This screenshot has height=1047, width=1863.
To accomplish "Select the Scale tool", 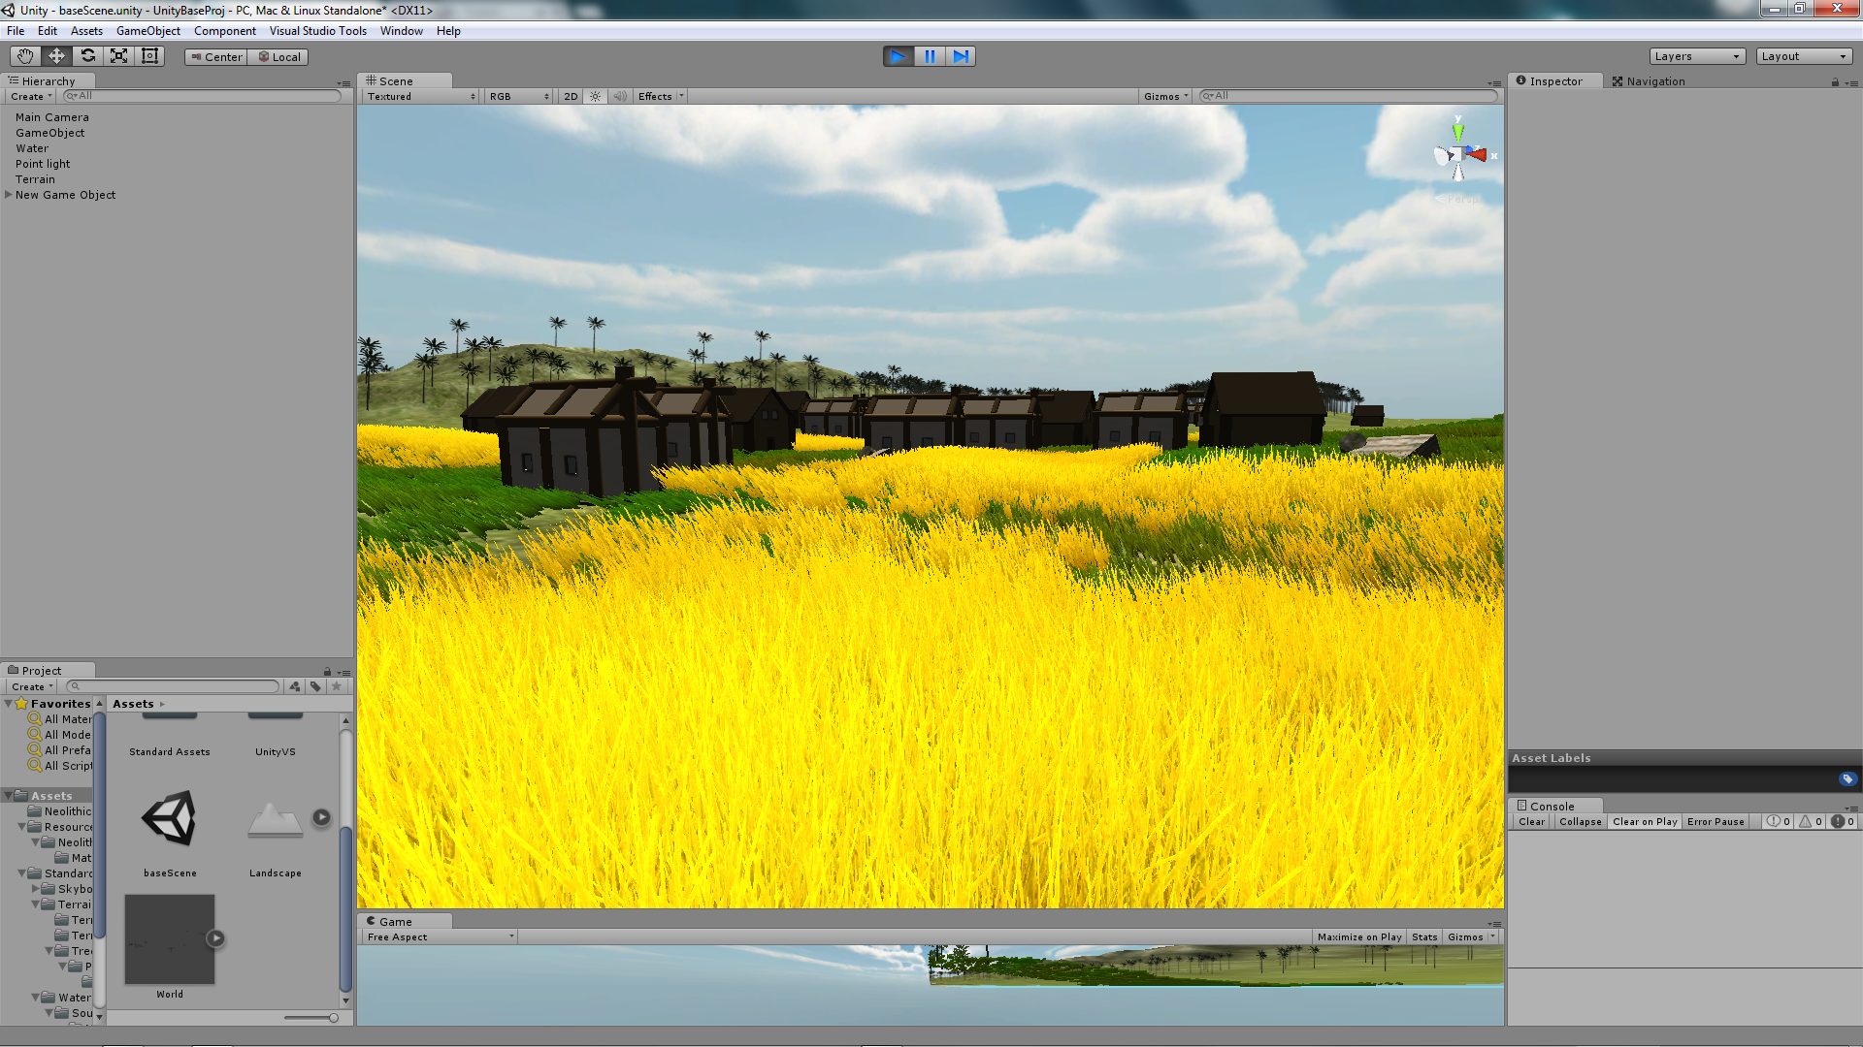I will 118,56.
